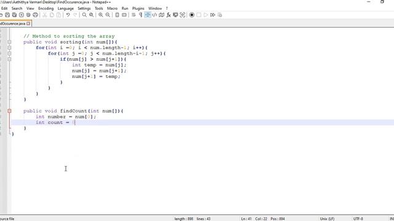Image resolution: width=394 pixels, height=221 pixels.
Task: Open the Encoding menu
Action: [x=46, y=8]
